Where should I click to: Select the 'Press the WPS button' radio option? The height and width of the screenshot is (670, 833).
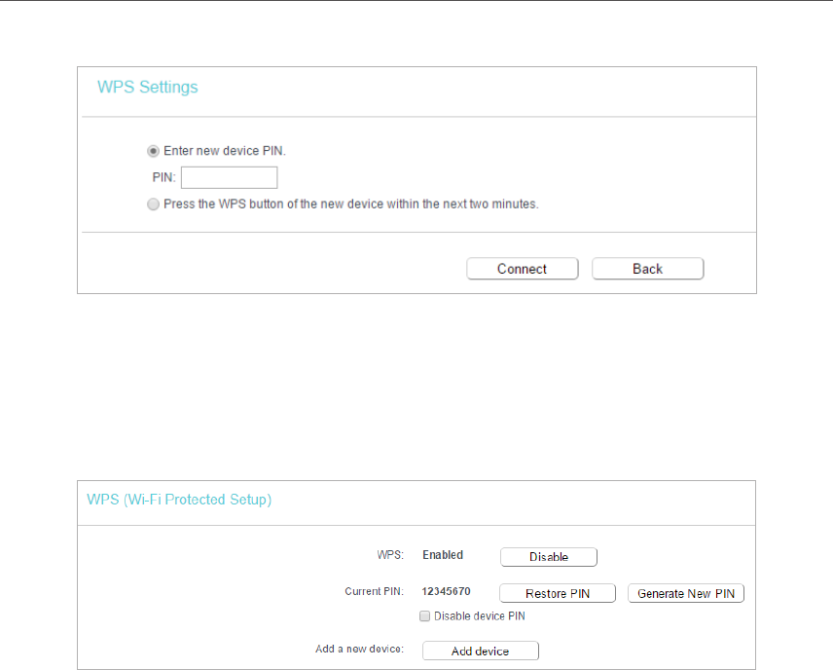153,205
